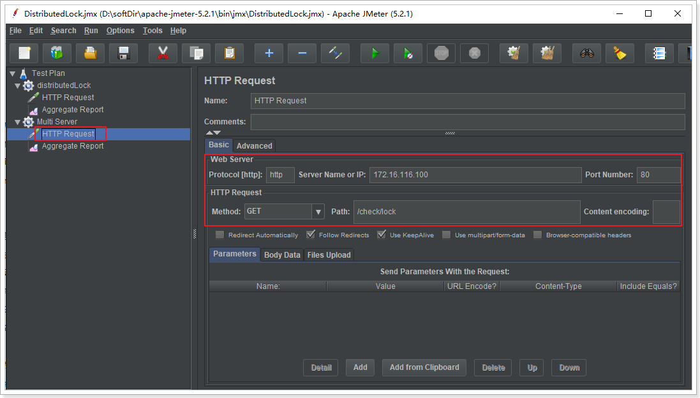Screen dimensions: 700x398
Task: Click the Add parameter button
Action: [x=361, y=367]
